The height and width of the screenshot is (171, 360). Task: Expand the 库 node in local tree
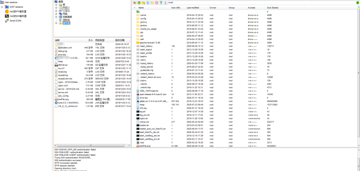click(56, 5)
